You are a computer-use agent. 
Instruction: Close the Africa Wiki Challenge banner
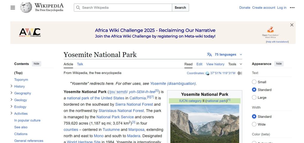coord(292,25)
